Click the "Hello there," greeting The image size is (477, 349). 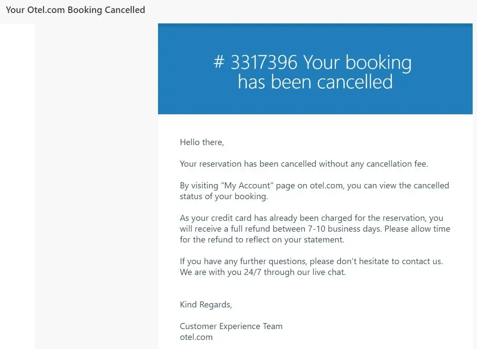[x=202, y=142]
